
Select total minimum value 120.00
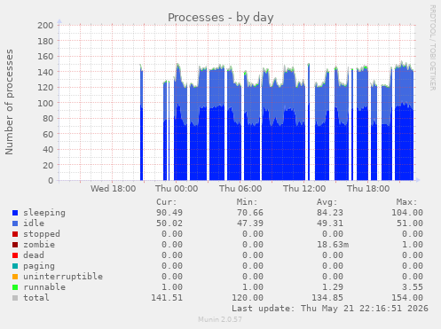tap(248, 298)
